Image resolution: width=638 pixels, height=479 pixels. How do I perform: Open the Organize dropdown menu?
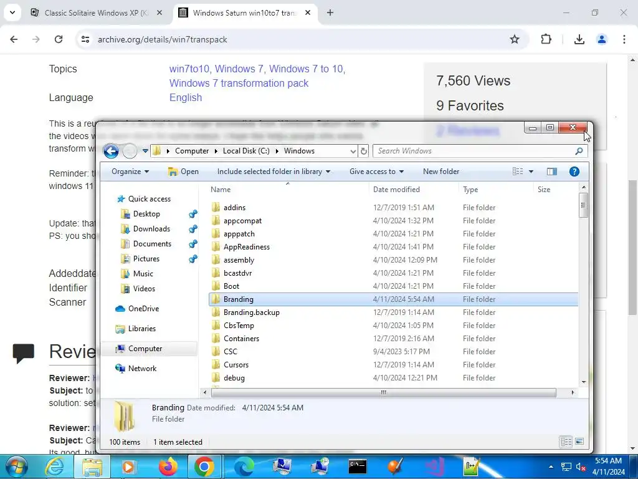point(130,172)
